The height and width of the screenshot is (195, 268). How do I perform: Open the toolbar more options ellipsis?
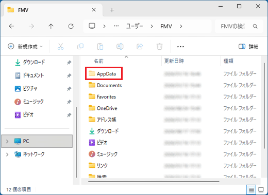point(180,47)
